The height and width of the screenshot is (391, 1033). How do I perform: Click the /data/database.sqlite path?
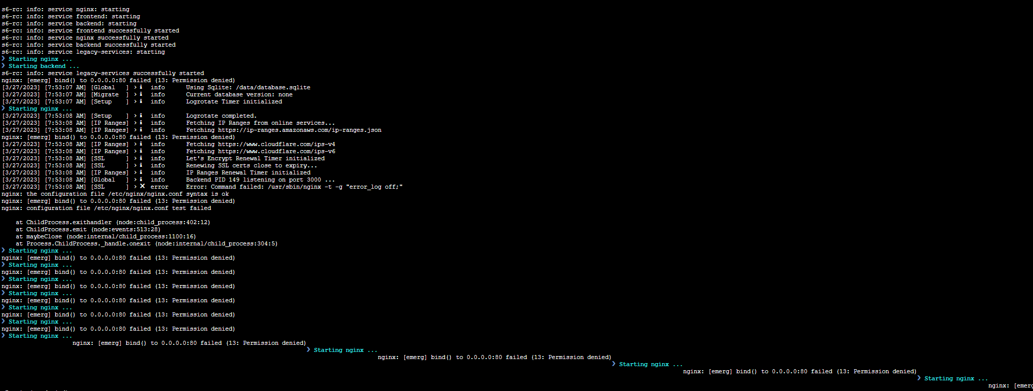click(273, 87)
